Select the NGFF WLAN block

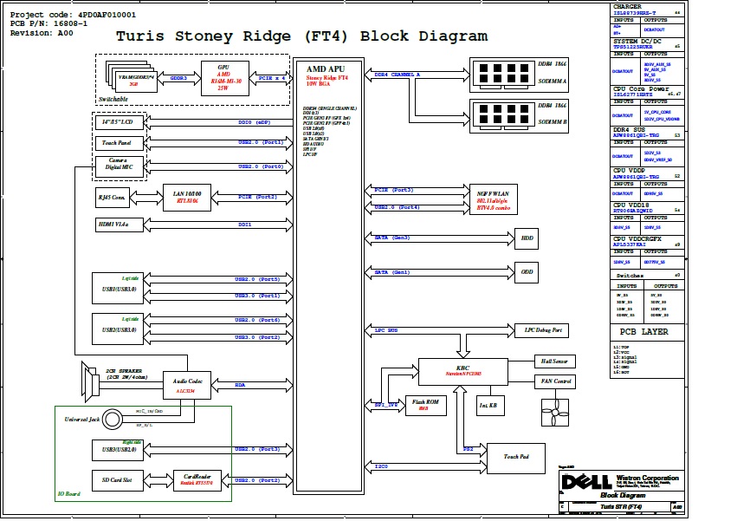click(494, 199)
